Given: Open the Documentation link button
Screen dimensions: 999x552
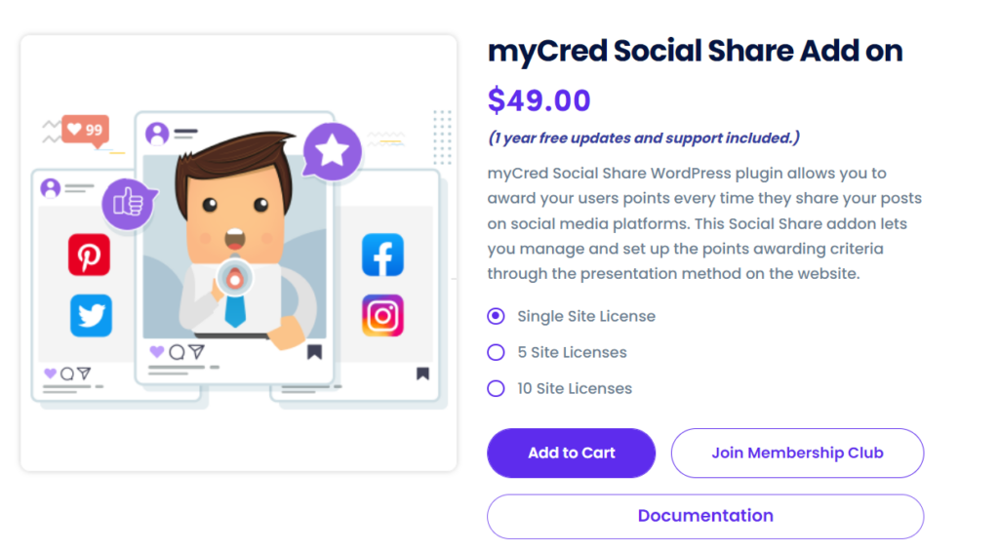Looking at the screenshot, I should click(704, 516).
